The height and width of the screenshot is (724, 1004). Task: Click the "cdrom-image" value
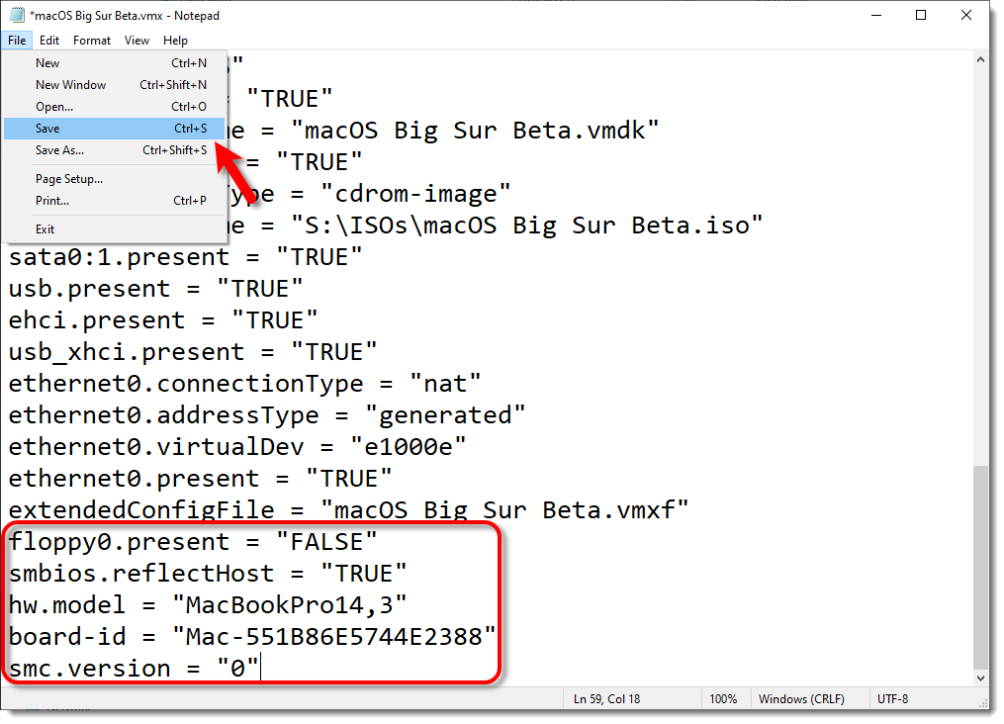[414, 194]
